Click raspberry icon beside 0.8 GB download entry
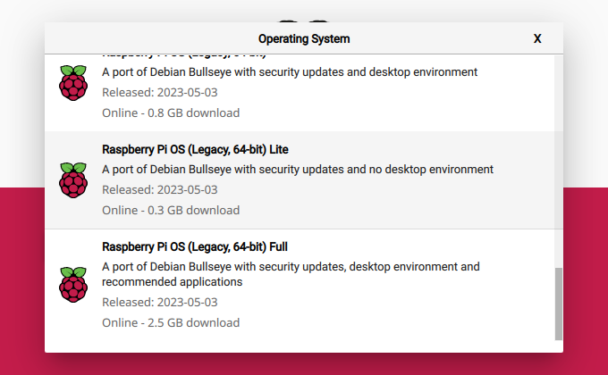Image resolution: width=608 pixels, height=375 pixels. [73, 83]
